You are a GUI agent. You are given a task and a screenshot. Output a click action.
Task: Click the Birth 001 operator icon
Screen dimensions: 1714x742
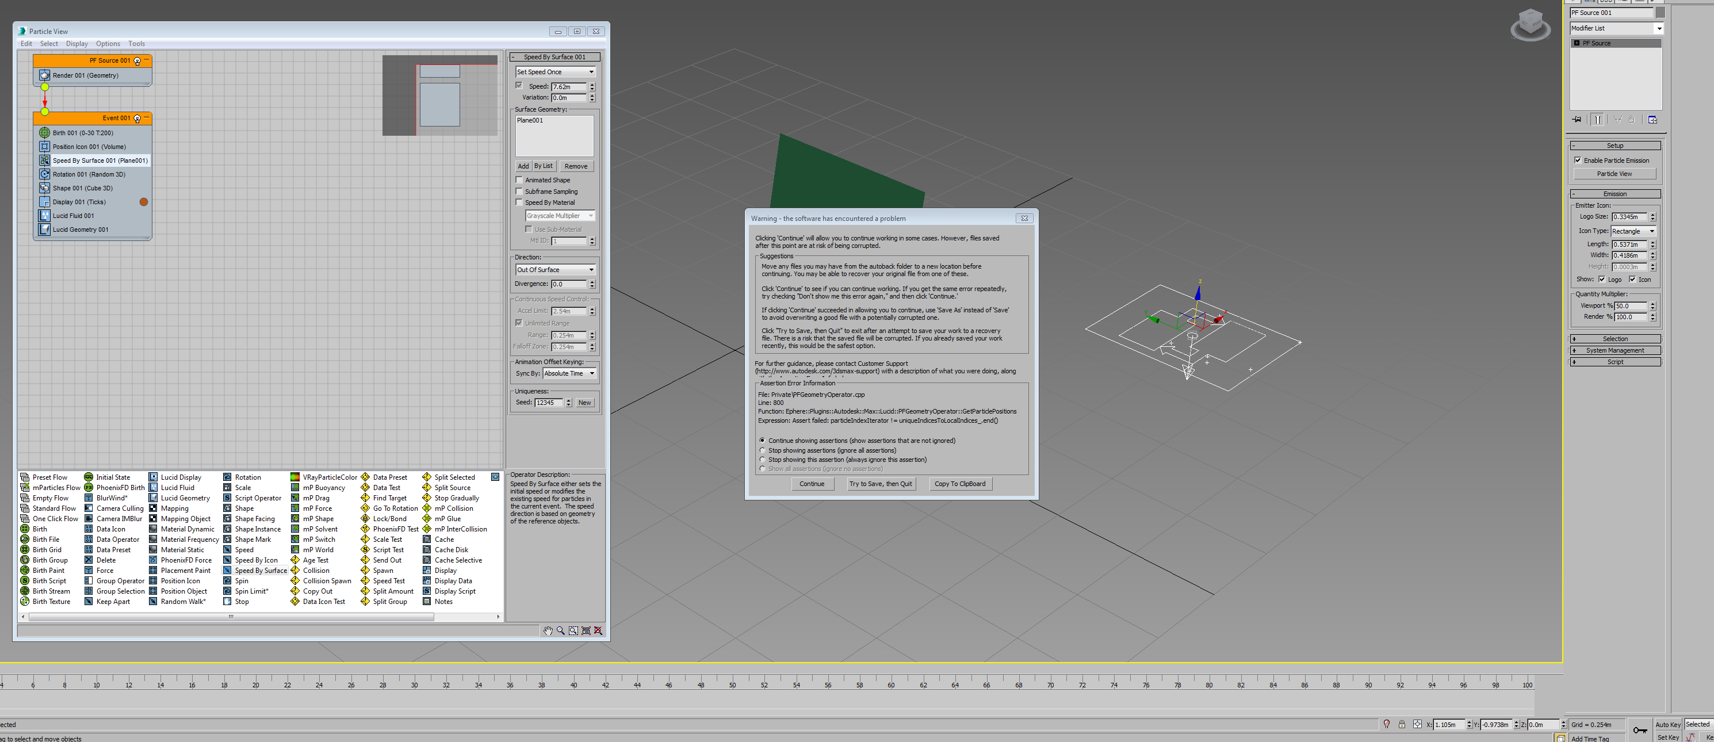coord(45,133)
